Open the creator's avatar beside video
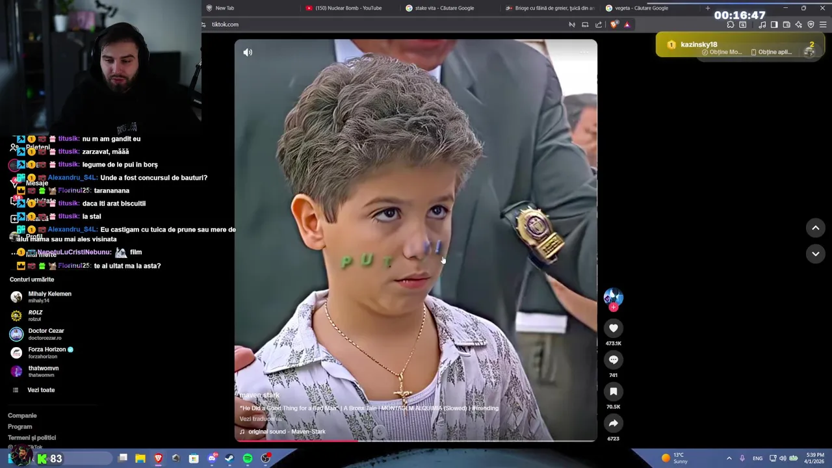 [613, 297]
